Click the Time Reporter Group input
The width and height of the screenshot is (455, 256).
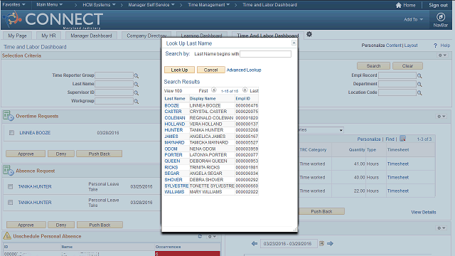pos(114,75)
